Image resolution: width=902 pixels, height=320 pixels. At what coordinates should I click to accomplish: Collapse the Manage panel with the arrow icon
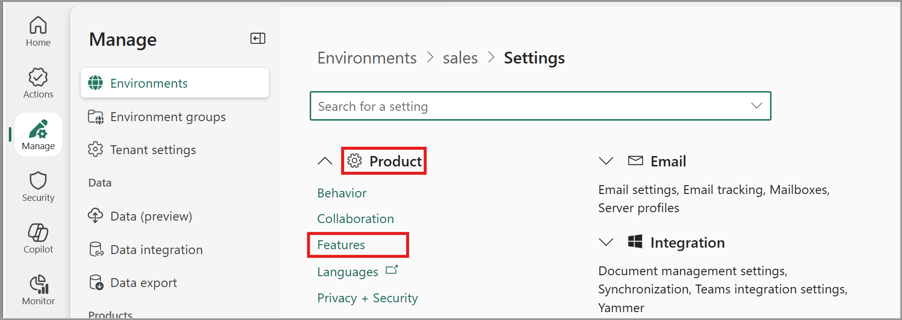click(258, 38)
